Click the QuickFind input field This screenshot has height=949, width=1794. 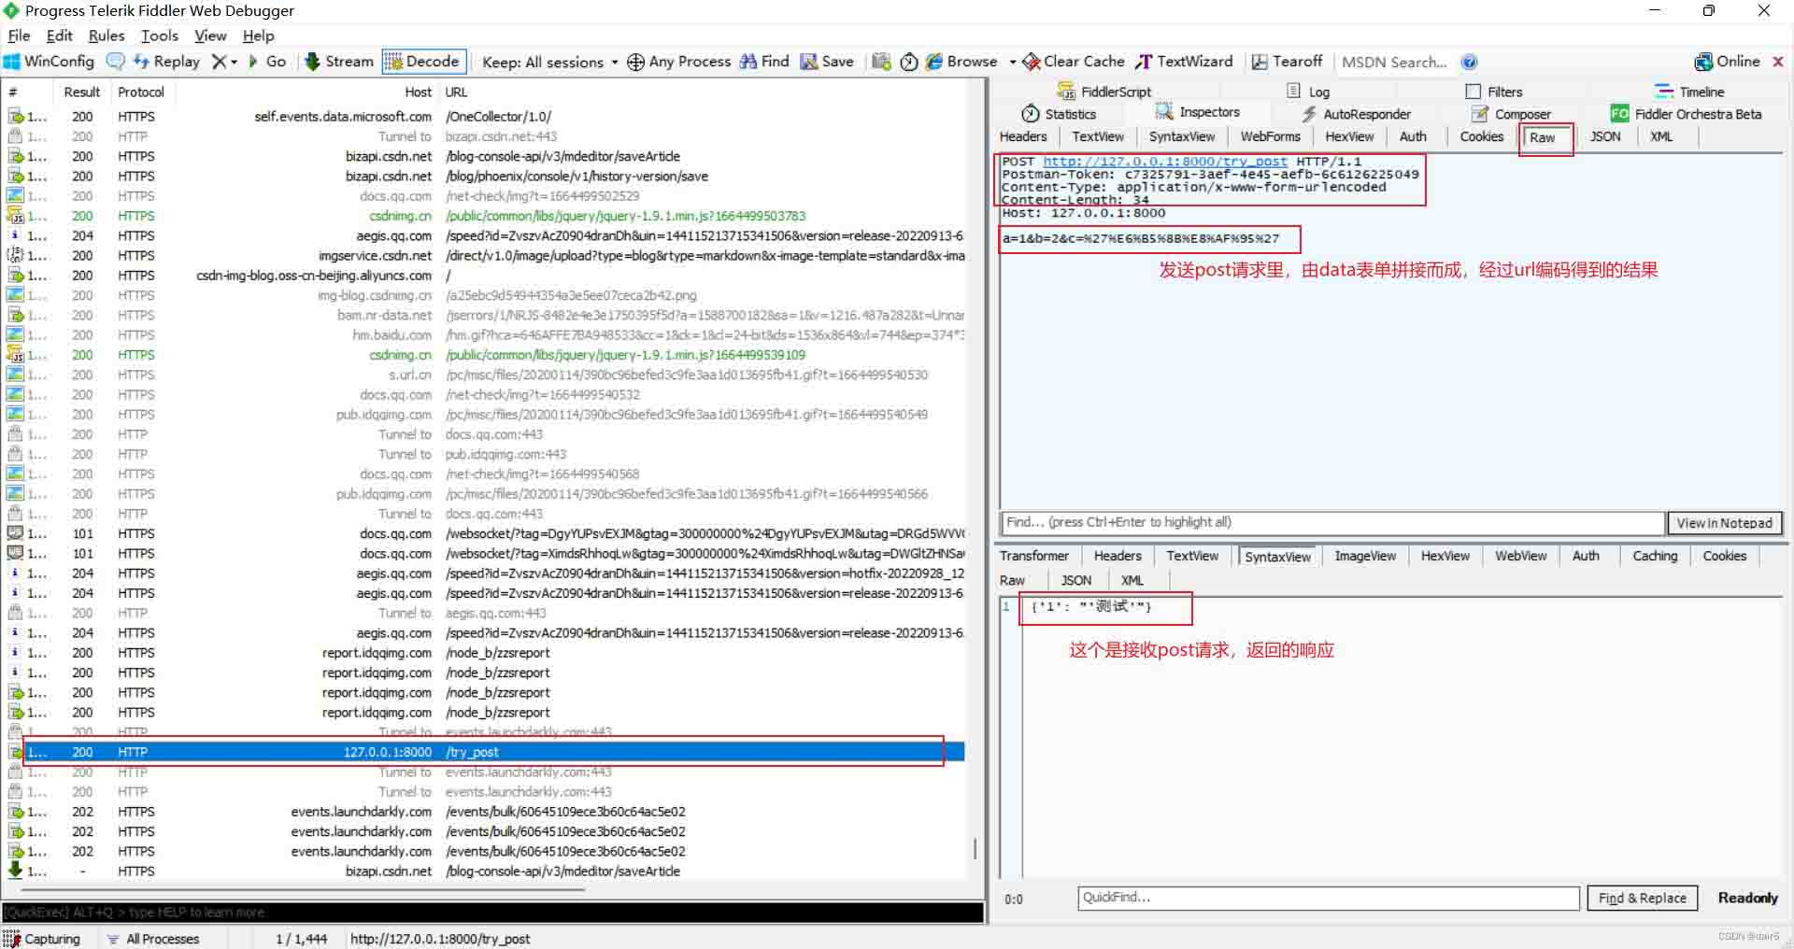click(x=1327, y=898)
